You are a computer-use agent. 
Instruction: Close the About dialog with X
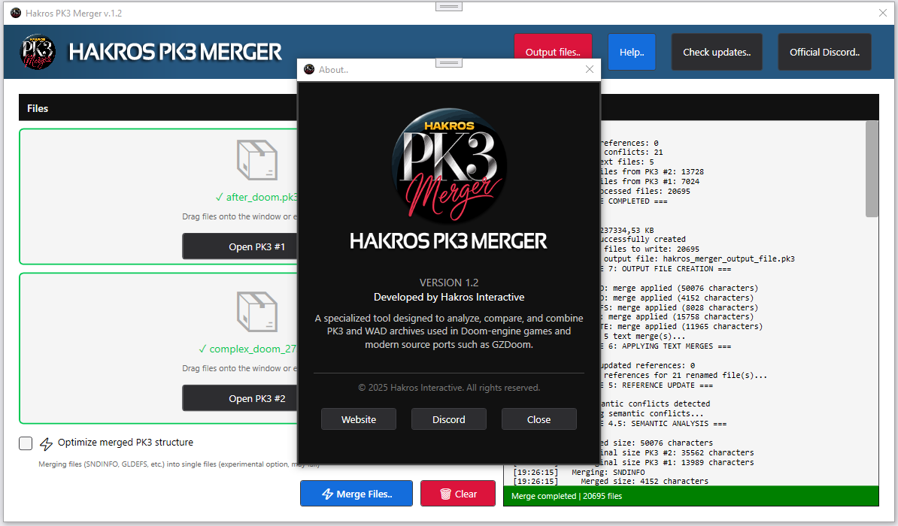590,69
